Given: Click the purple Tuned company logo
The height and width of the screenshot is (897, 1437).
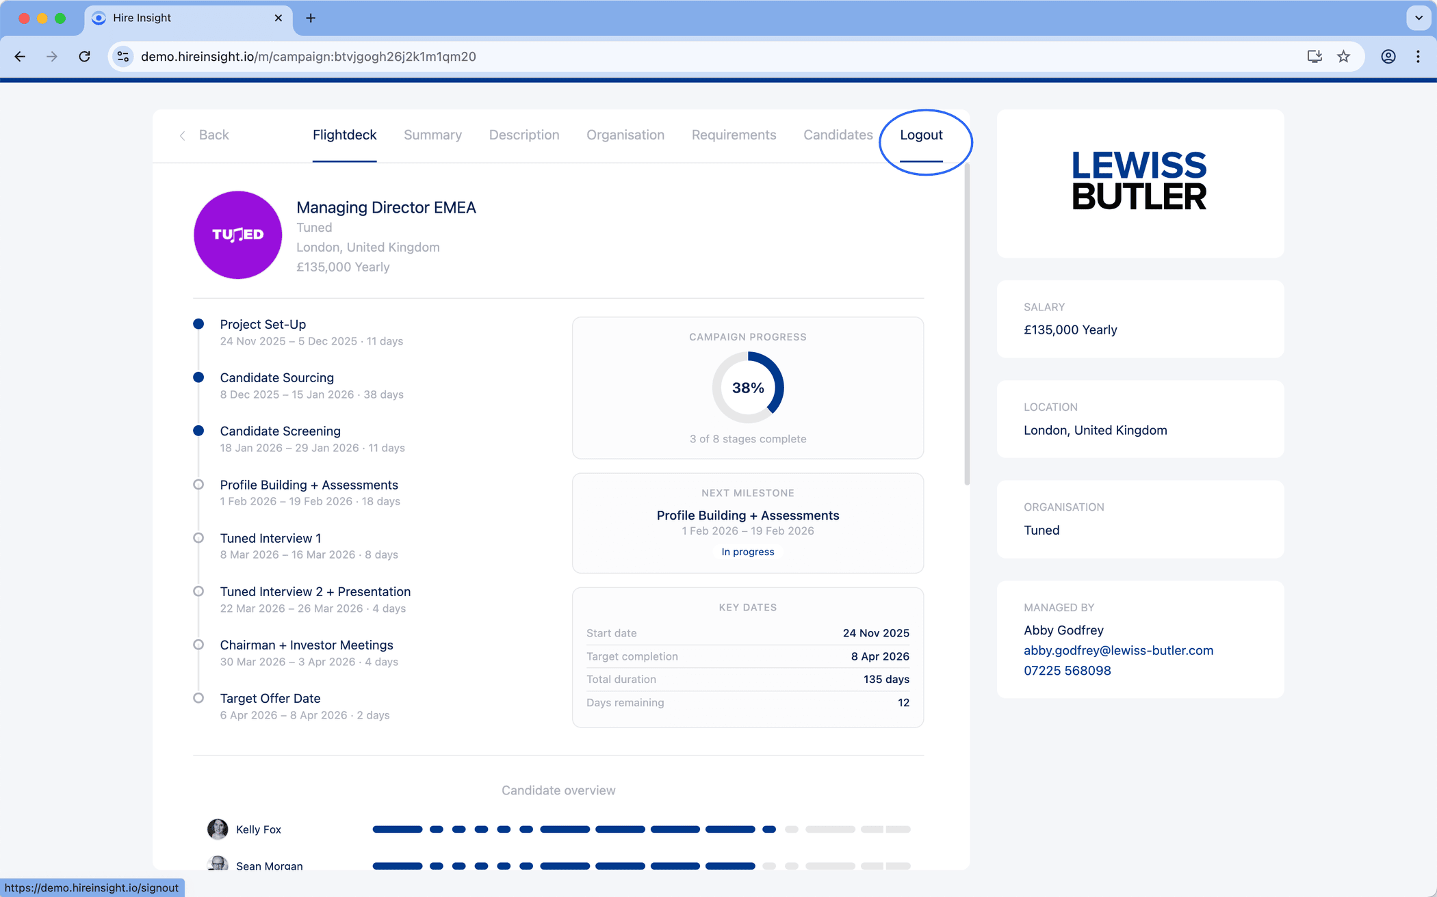Looking at the screenshot, I should tap(237, 235).
